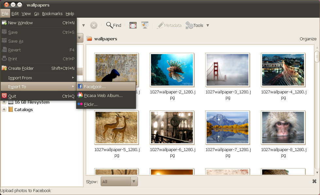Click the 16 GB Filesystem drive icon

(10, 102)
